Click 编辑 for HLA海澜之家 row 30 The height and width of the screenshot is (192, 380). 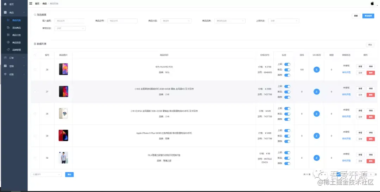pyautogui.click(x=370, y=155)
